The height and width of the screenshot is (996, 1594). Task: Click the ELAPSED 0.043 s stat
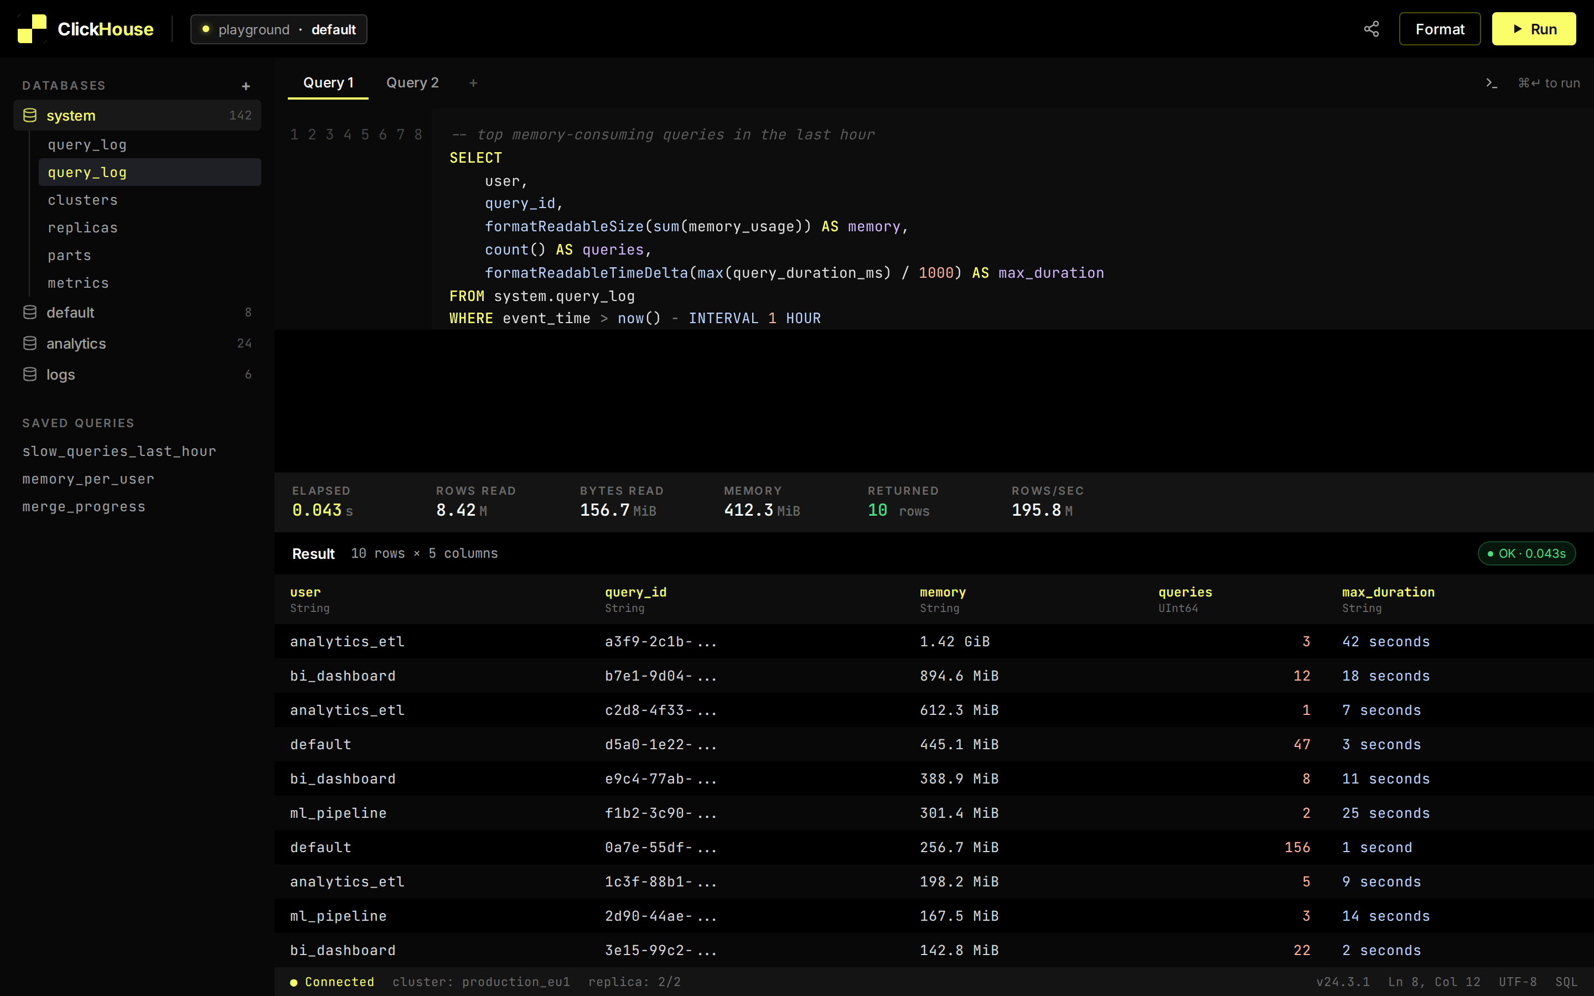(323, 501)
